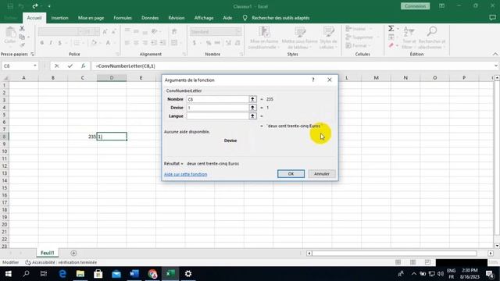The height and width of the screenshot is (281, 500).
Task: Cancel formula entry with X icon
Action: pos(57,66)
